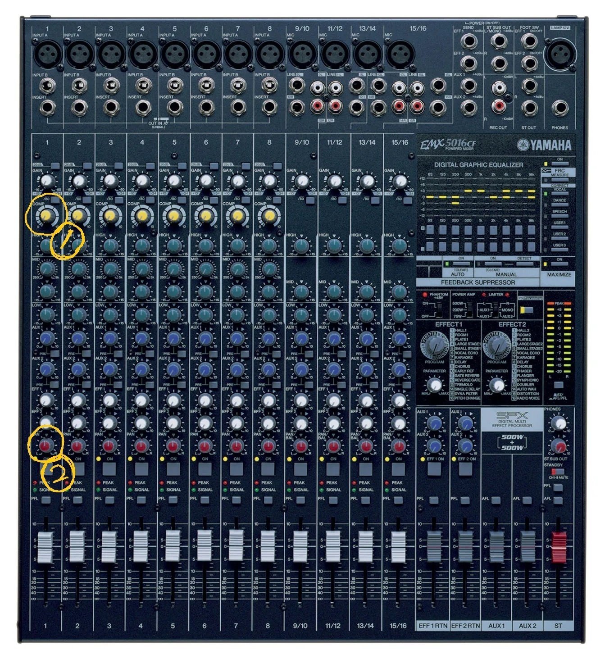This screenshot has height=659, width=605.
Task: Click the AUX 1 SEND jack
Action: click(470, 86)
